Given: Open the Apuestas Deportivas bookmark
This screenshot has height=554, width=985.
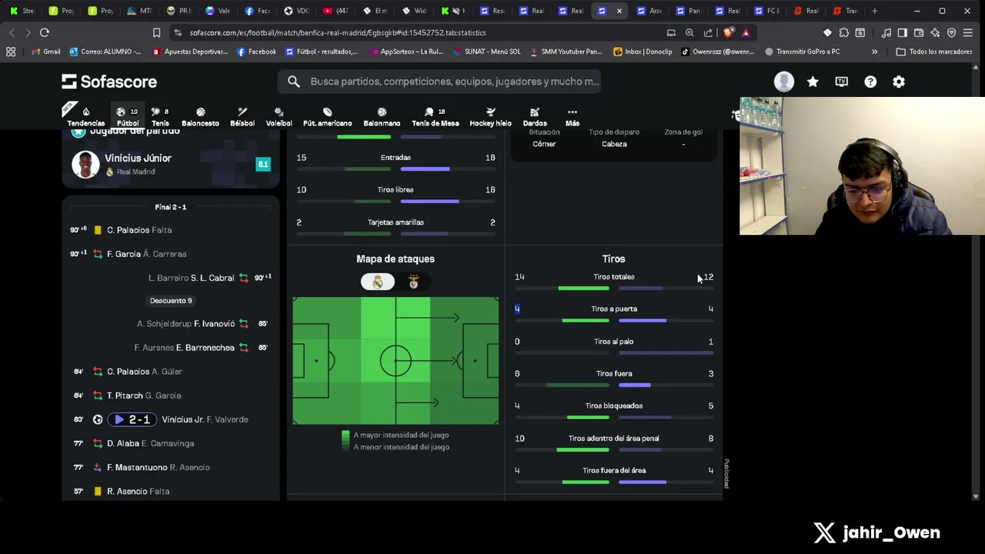Looking at the screenshot, I should 190,52.
